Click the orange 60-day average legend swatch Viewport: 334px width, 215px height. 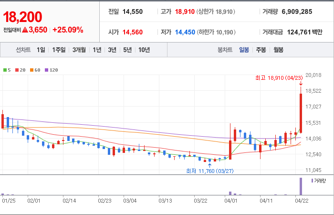click(32, 70)
